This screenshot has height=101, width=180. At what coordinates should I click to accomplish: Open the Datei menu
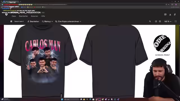coord(14,16)
